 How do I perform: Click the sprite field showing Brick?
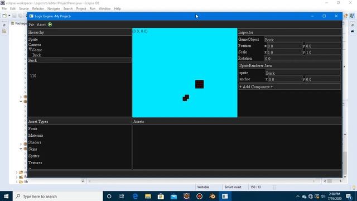pyautogui.click(x=302, y=73)
